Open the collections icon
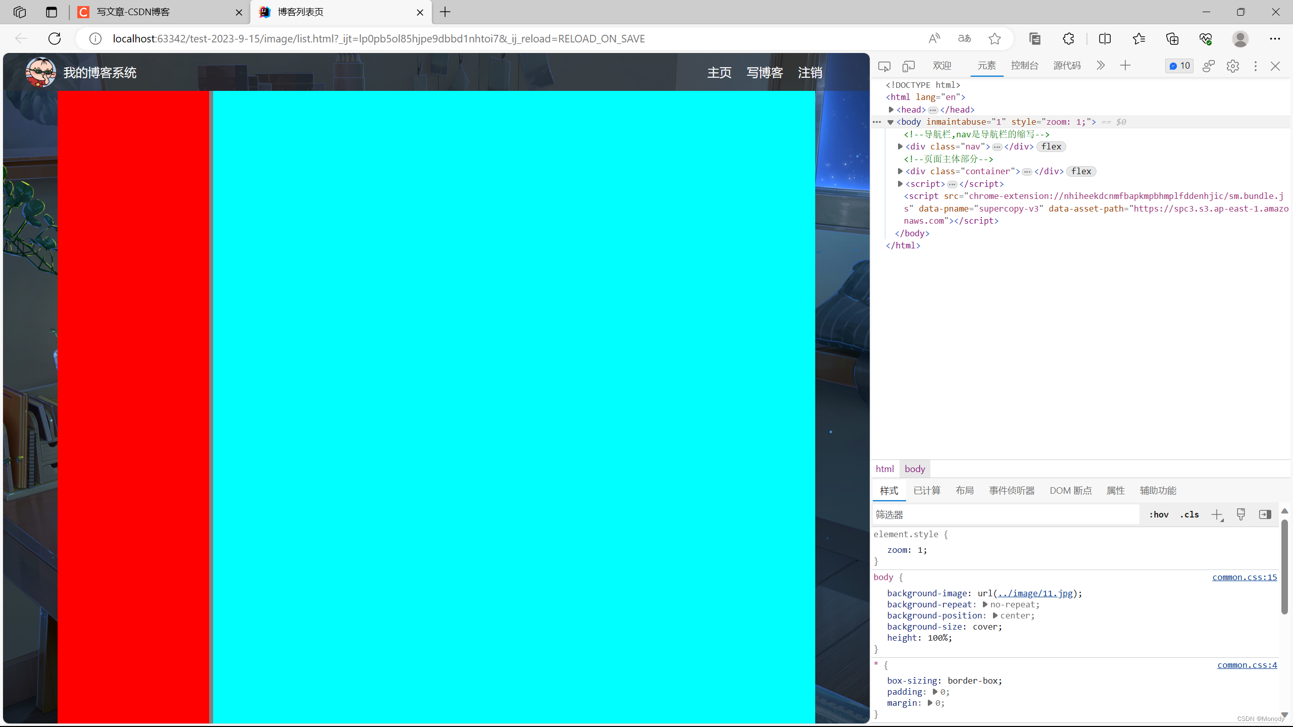Screen dimensions: 1293x727 coord(1172,38)
